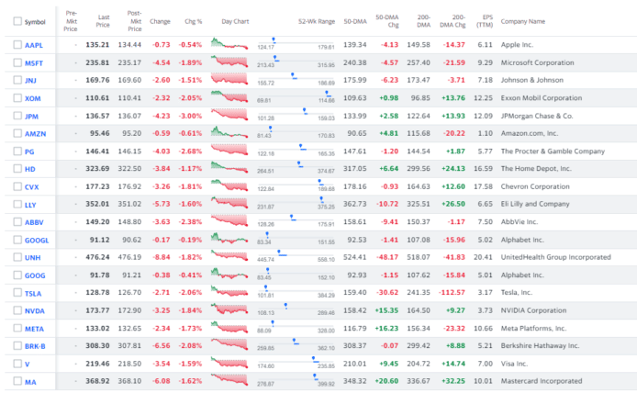Sort by the 50-DMA column header
Screen dimensions: 637x393
(355, 21)
